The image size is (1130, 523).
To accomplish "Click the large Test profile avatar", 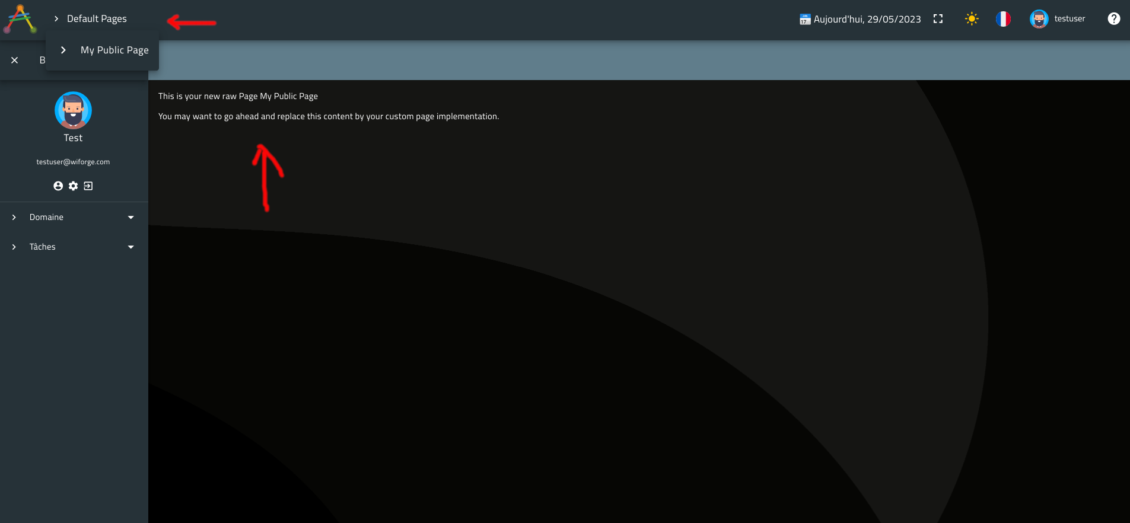I will click(x=73, y=110).
